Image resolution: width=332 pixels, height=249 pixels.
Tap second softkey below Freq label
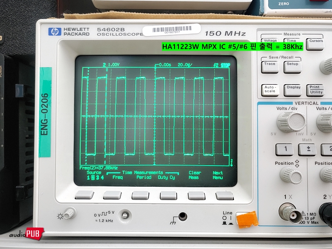[x=112, y=195]
